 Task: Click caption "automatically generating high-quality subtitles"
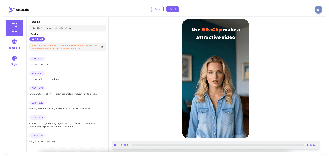(x=62, y=125)
